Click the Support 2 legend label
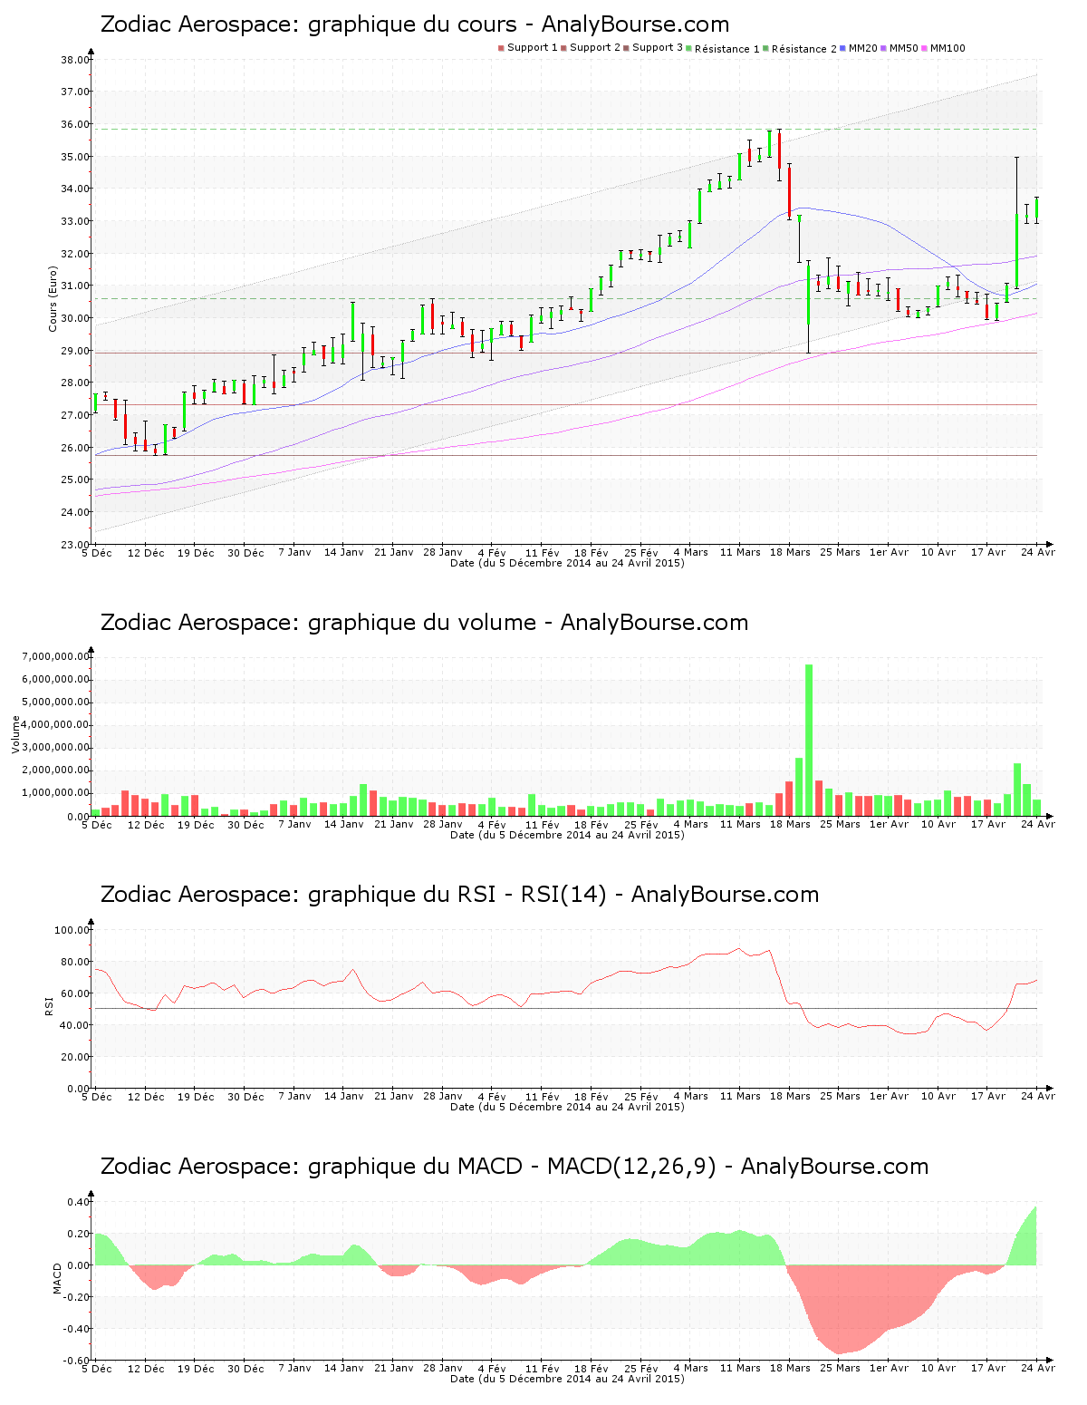Image resolution: width=1087 pixels, height=1405 pixels. click(x=595, y=48)
